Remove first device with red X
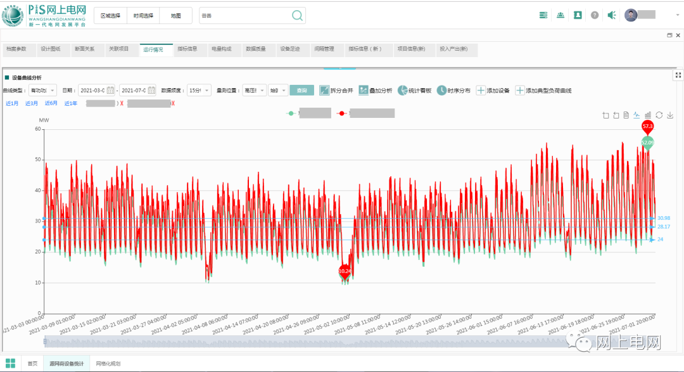 point(122,103)
